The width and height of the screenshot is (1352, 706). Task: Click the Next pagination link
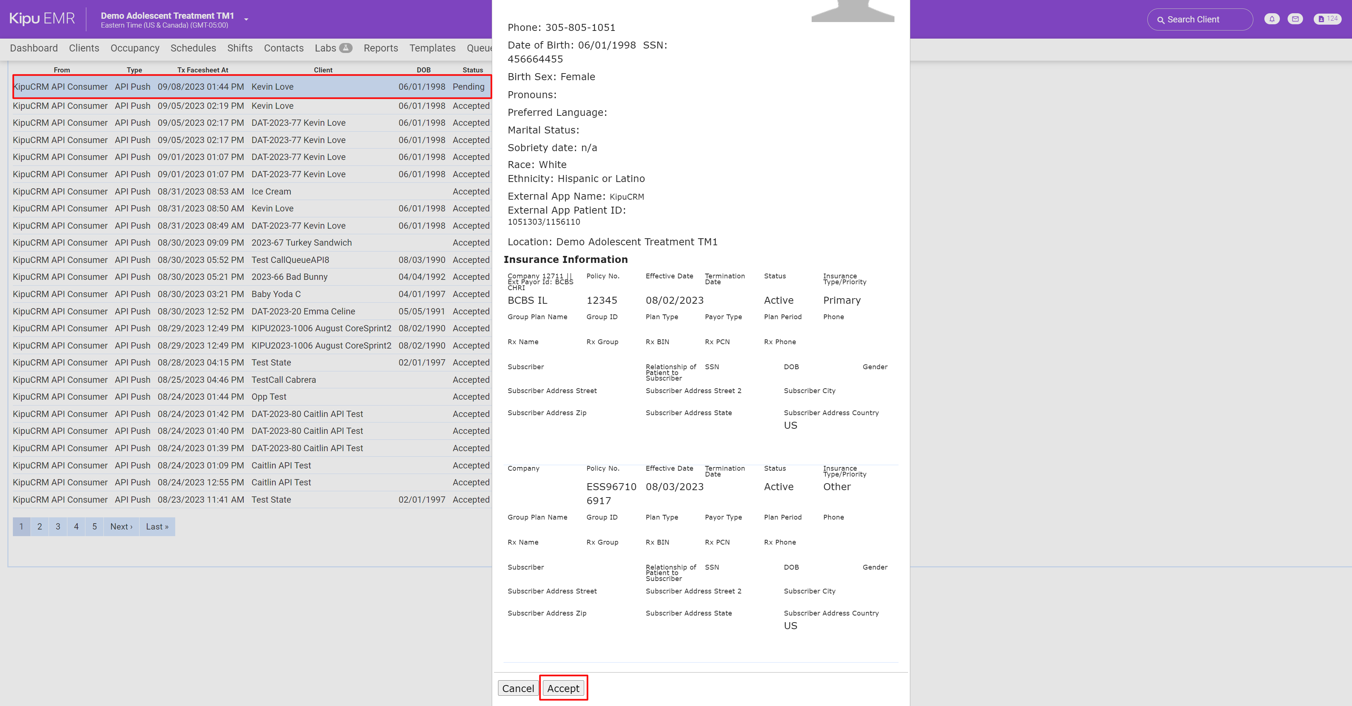point(121,527)
